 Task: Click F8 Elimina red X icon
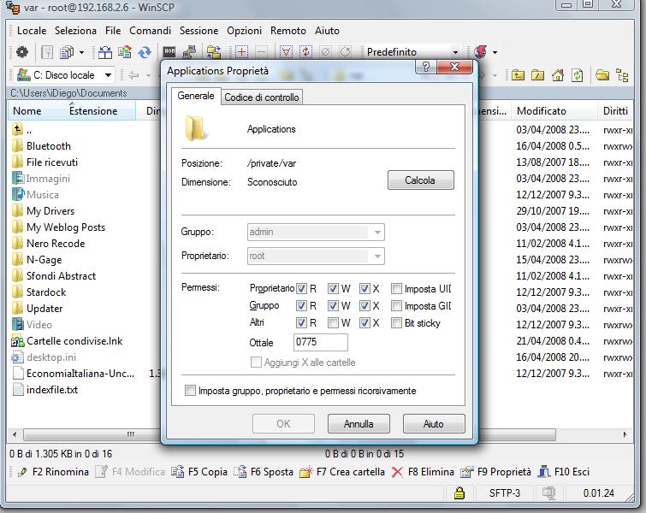tap(397, 472)
